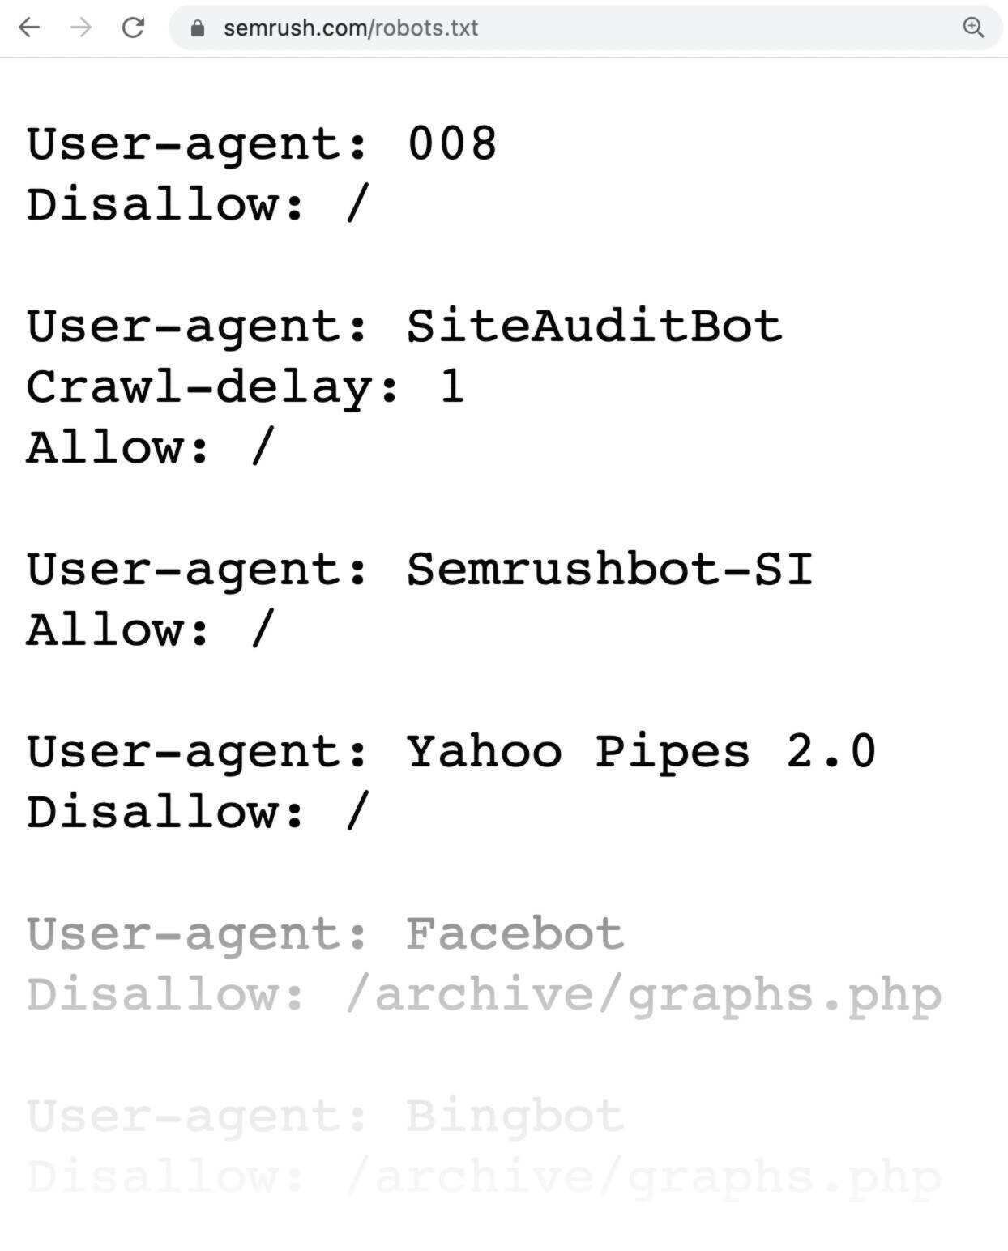Click the faint 'User-agent: Bingbot' line
The height and width of the screenshot is (1251, 1008).
[324, 1118]
